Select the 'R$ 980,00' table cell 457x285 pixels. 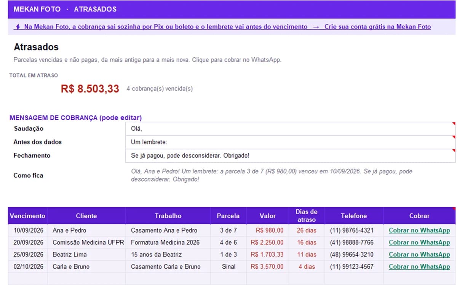coord(268,230)
